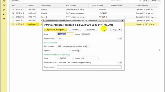Focus the payment order Номер field 111
The image size is (165, 92).
[90, 59]
